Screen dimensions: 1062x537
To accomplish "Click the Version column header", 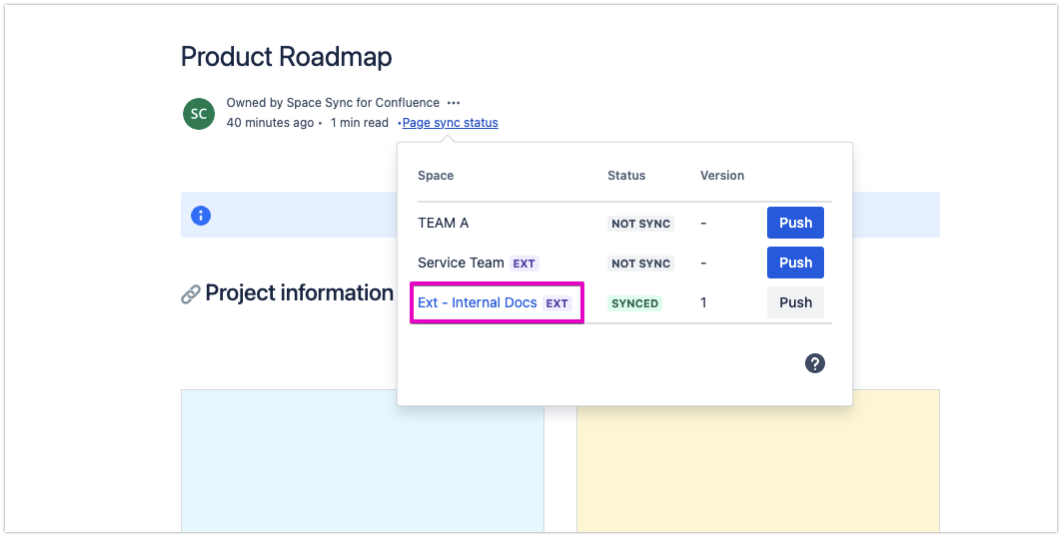I will point(722,176).
